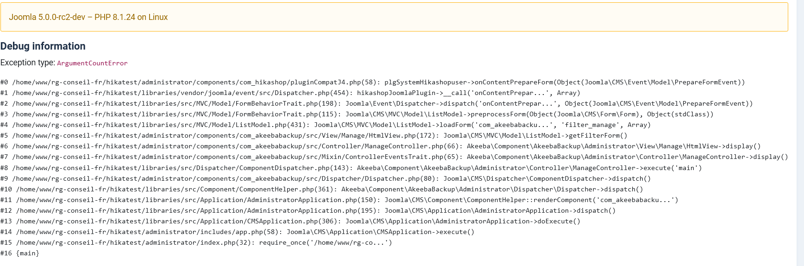
Task: Click the Exception type label
Action: click(x=28, y=63)
